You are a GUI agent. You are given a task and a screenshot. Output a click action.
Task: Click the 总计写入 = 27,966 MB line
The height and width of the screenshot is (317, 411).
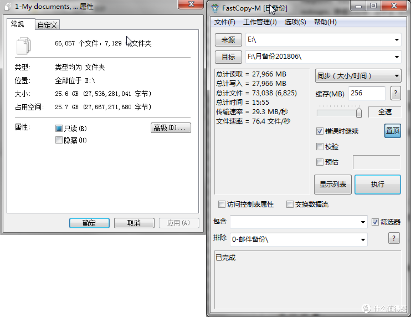(251, 84)
